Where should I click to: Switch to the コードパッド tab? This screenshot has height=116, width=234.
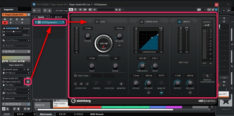tap(78, 114)
